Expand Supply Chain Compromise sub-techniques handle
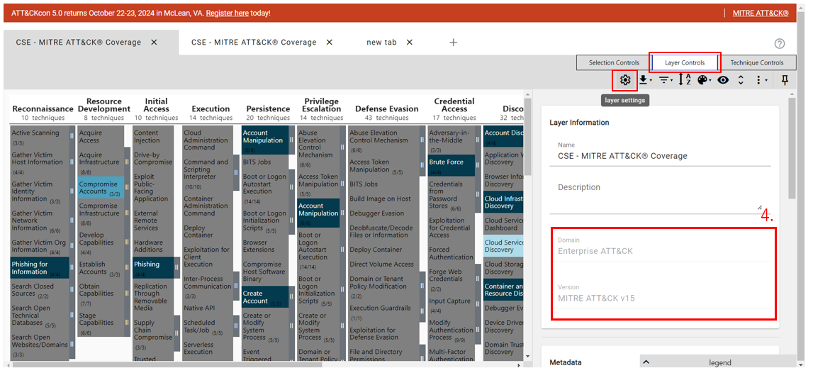This screenshot has width=813, height=378. [x=177, y=333]
